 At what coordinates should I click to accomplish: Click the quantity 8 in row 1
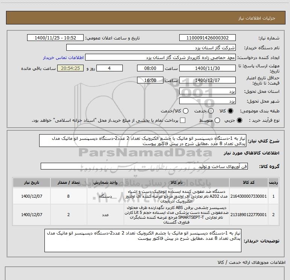pos(69,196)
